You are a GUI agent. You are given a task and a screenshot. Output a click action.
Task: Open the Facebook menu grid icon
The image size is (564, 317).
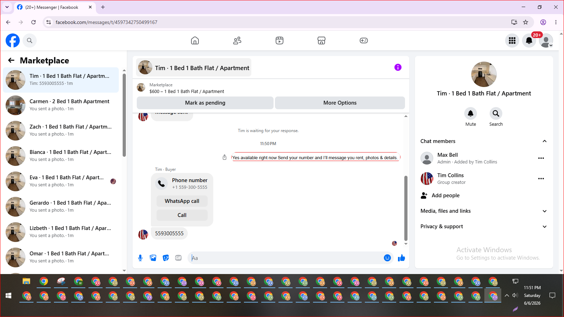click(512, 41)
